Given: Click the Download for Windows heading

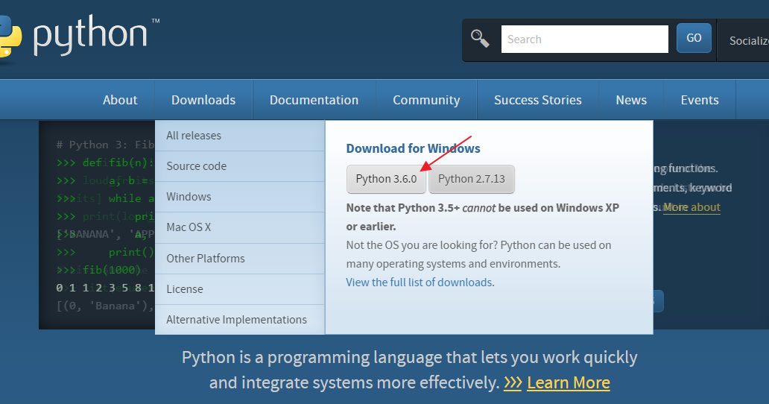Looking at the screenshot, I should click(413, 148).
